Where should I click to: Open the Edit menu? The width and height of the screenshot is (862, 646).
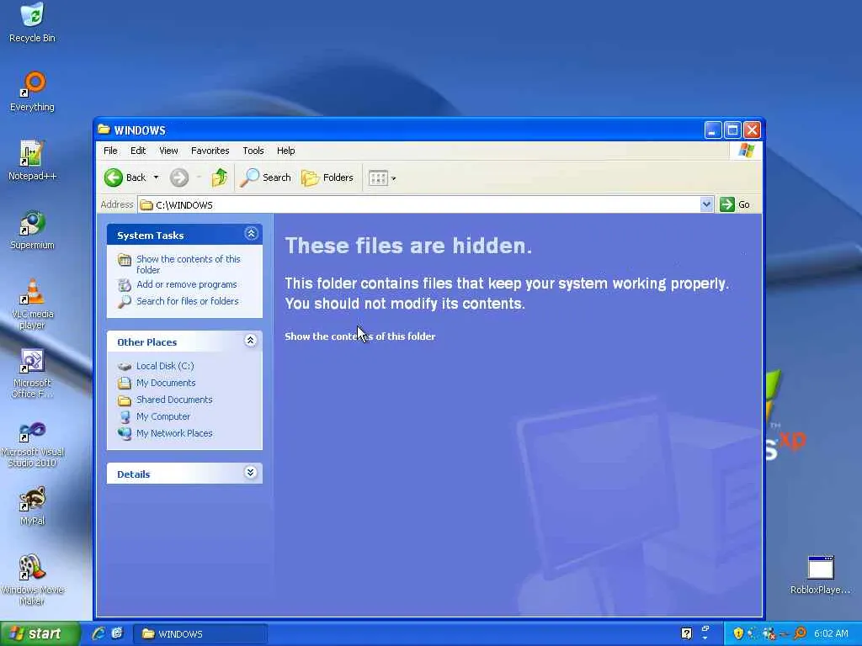tap(138, 151)
